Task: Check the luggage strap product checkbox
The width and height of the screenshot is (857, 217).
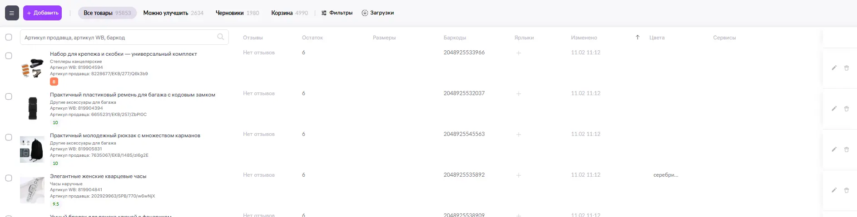Action: [x=9, y=96]
